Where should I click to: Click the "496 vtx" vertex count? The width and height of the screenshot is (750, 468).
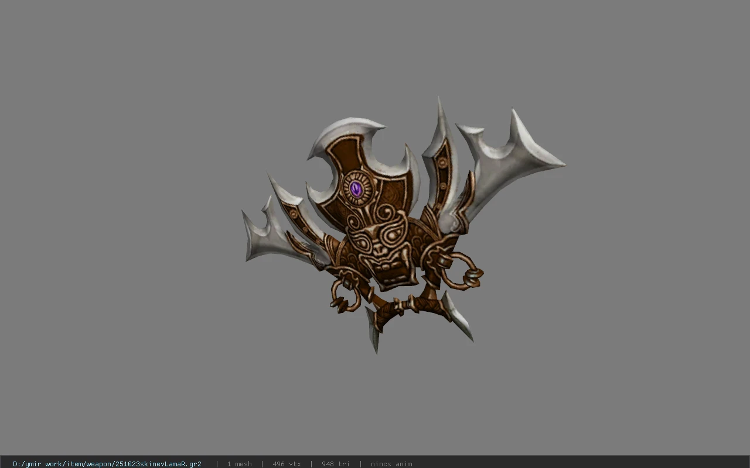[287, 464]
